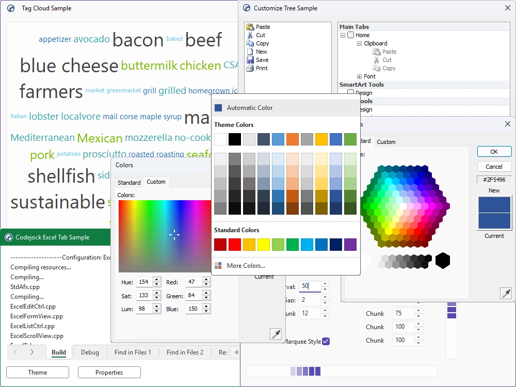
Task: Click the Codejock Excel Tab Sample window icon
Action: tap(9, 237)
